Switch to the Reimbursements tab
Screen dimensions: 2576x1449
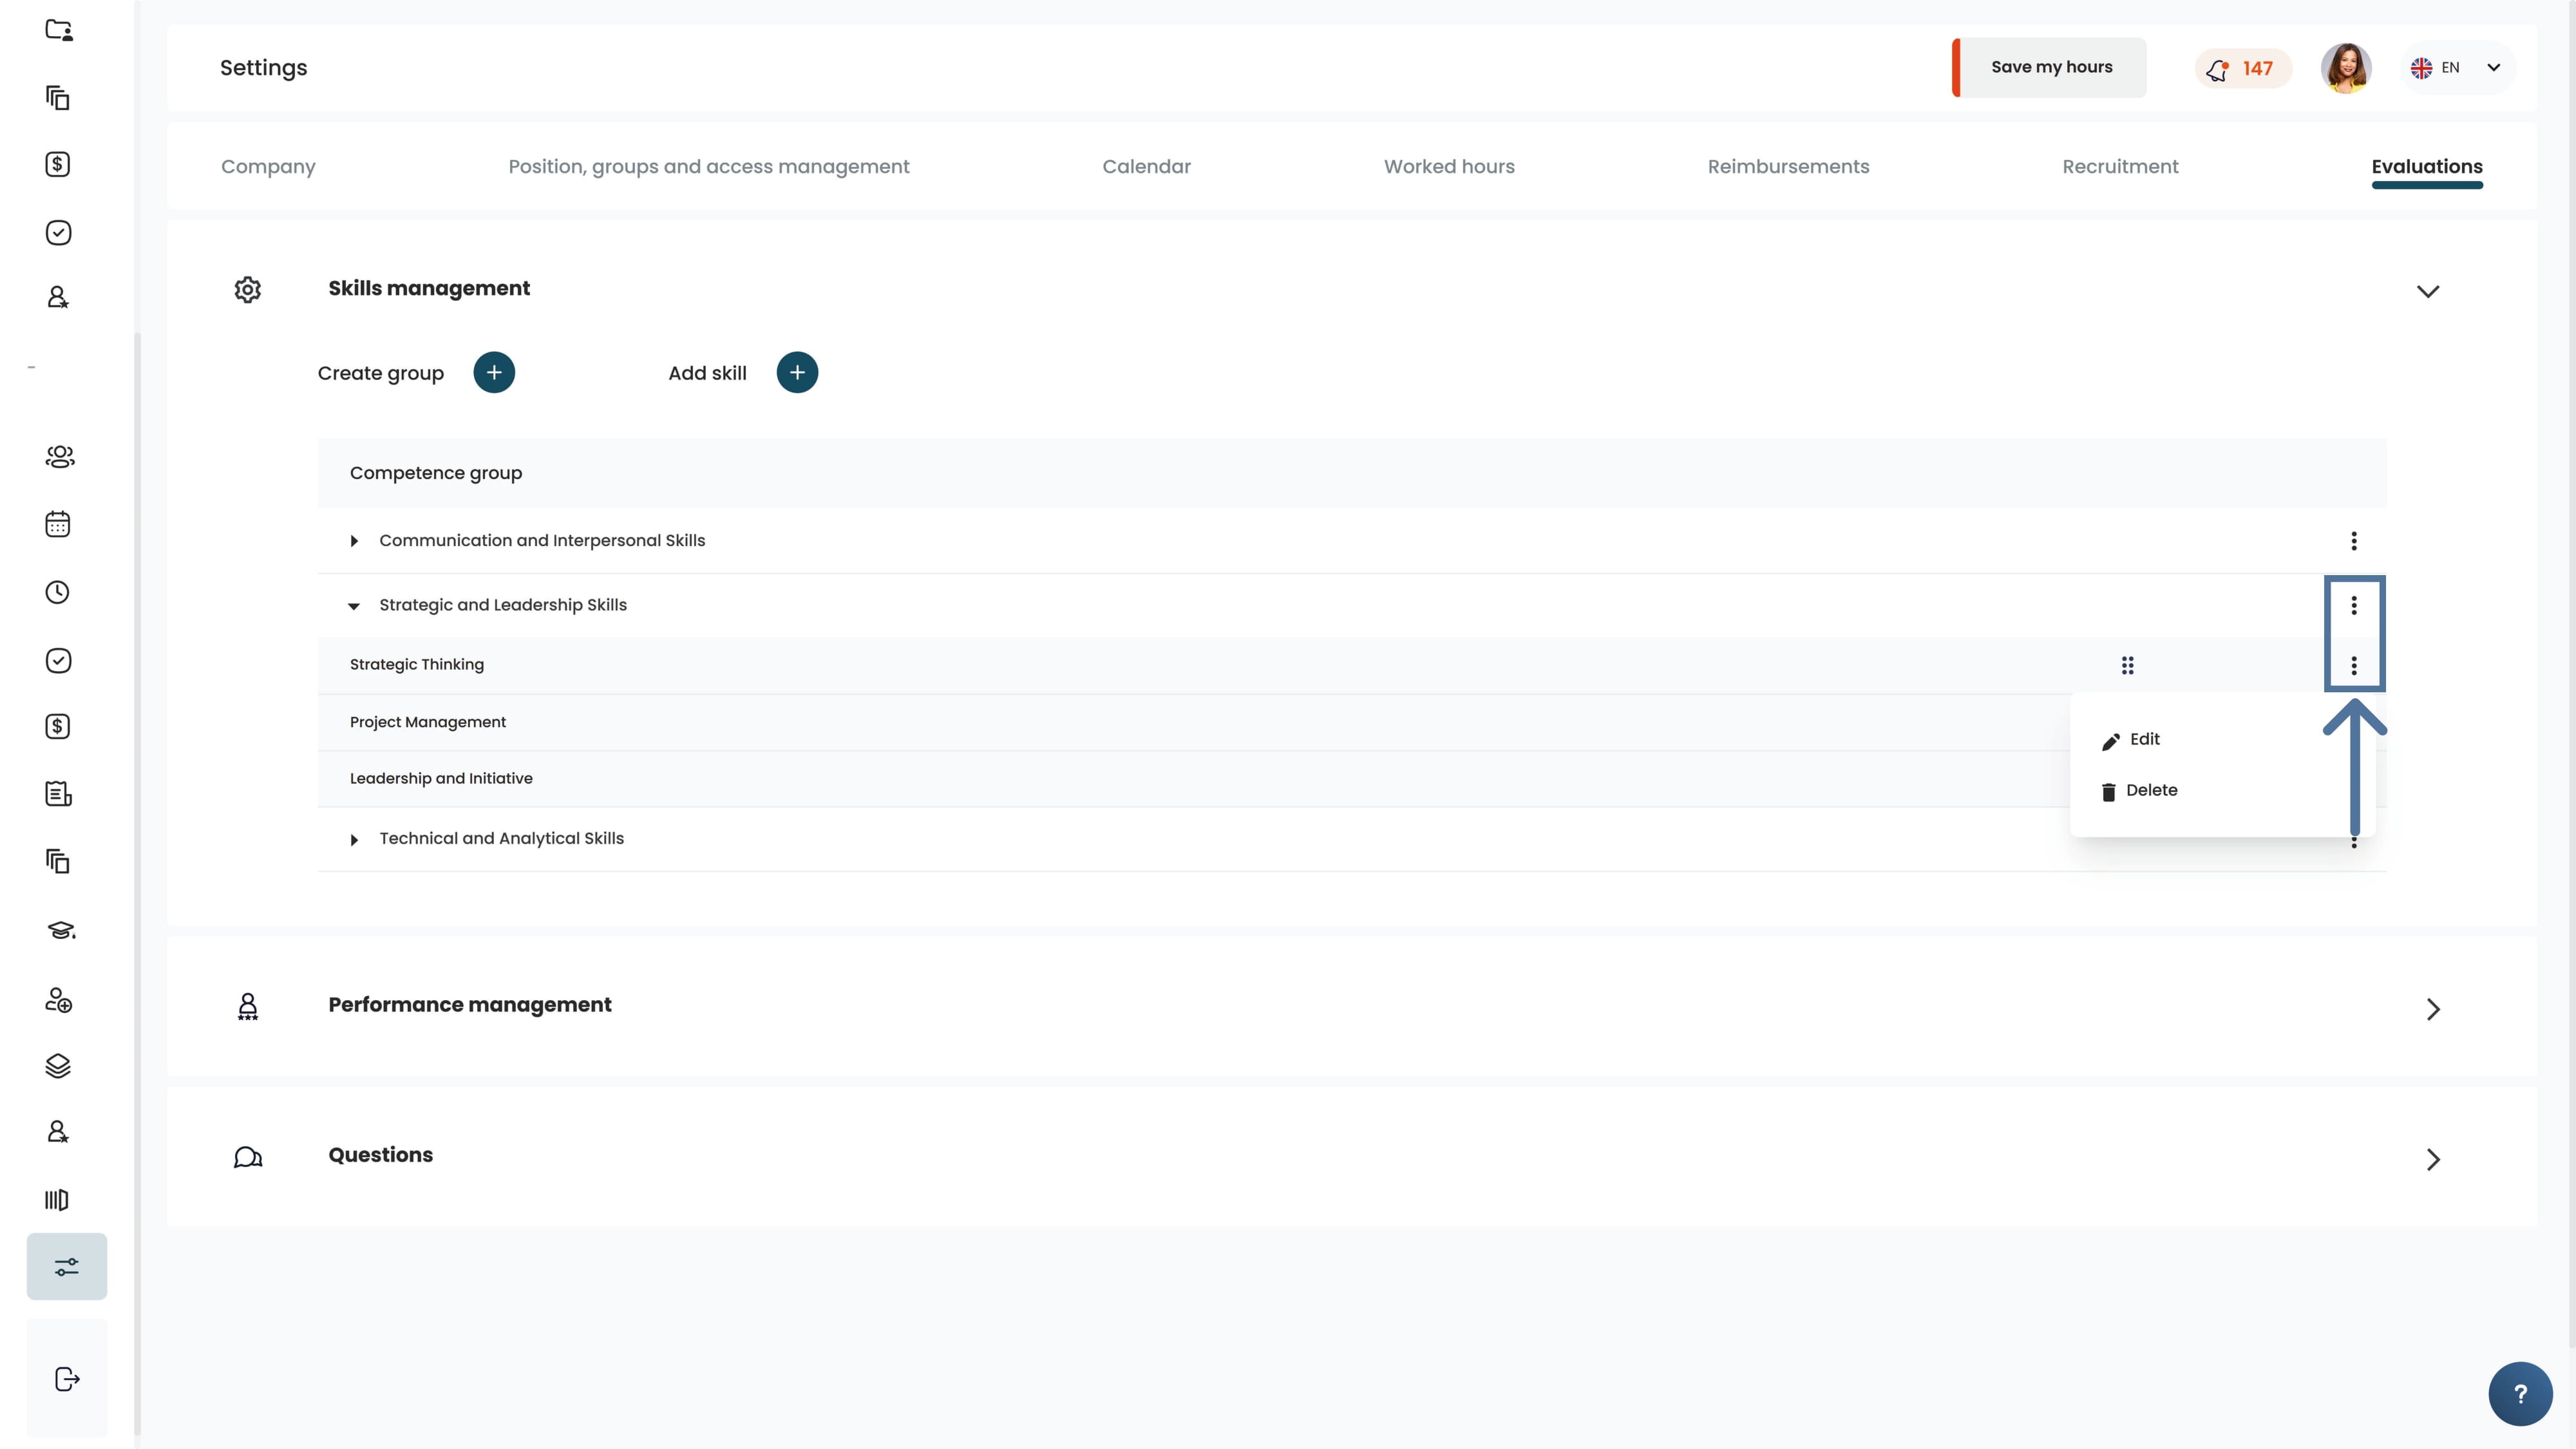pyautogui.click(x=1788, y=167)
